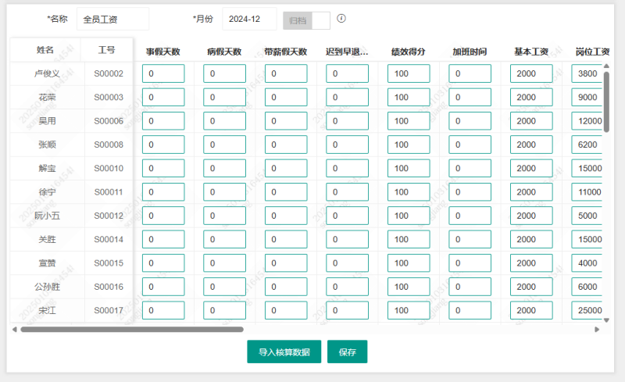
Task: Click the 名称 field containing 全员工资
Action: tap(112, 20)
